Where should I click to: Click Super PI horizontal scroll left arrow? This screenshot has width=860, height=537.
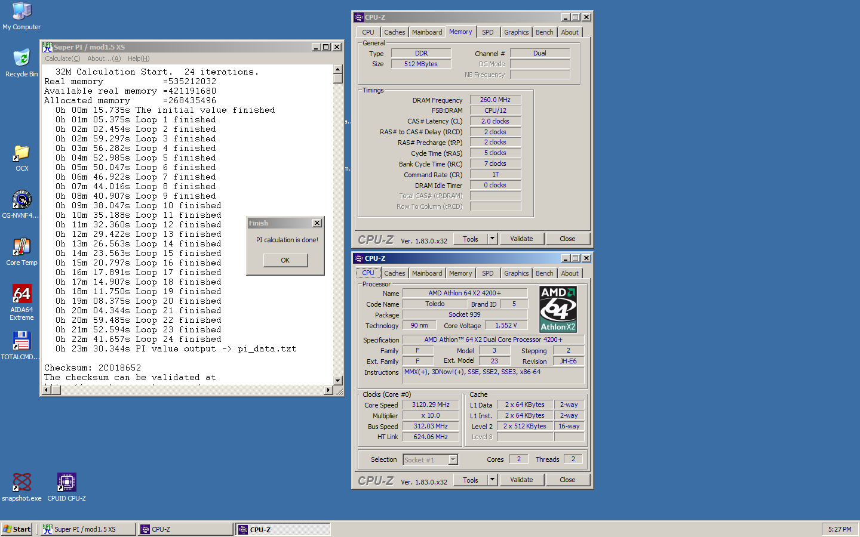[46, 390]
